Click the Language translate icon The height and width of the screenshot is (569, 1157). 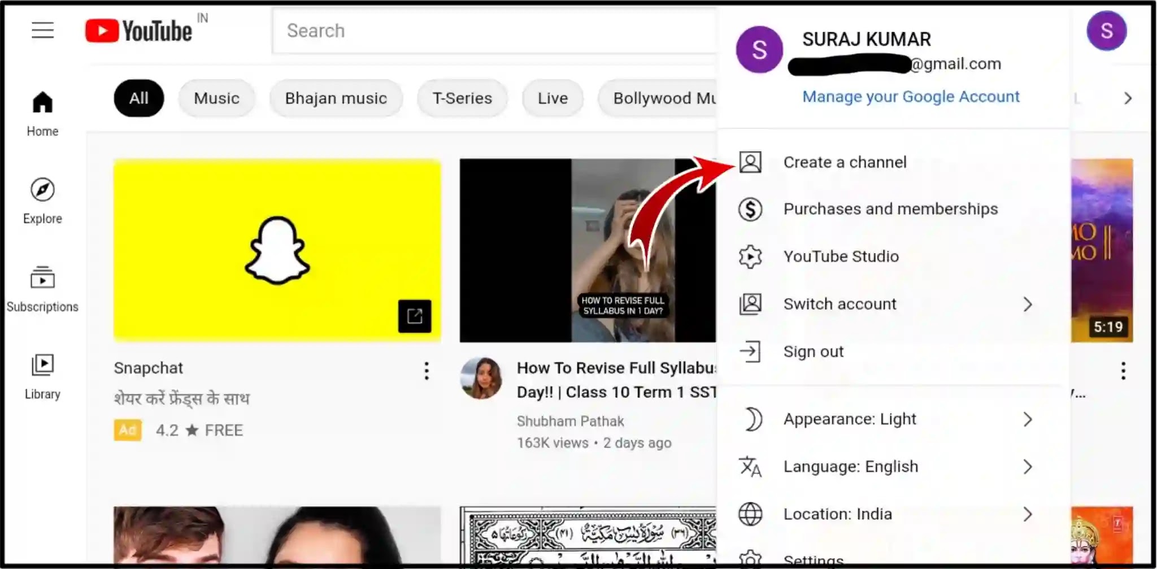coord(750,467)
